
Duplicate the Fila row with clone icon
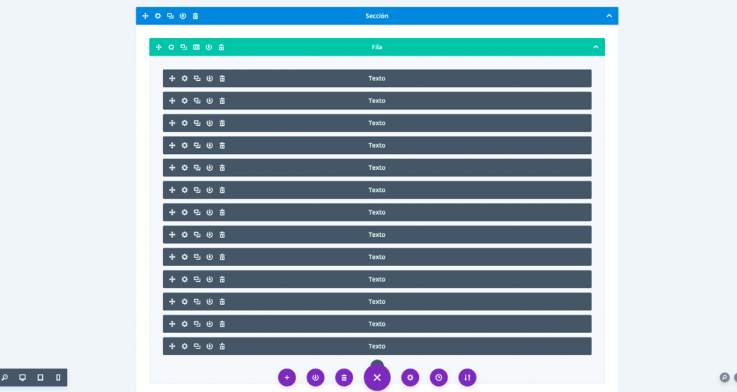point(184,47)
